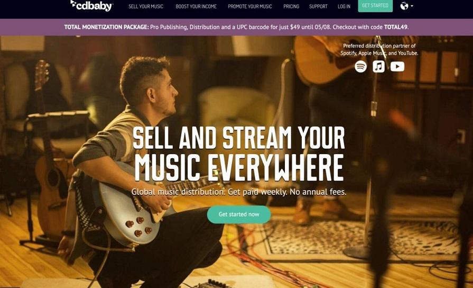
Task: Open the Support page
Action: pyautogui.click(x=318, y=6)
